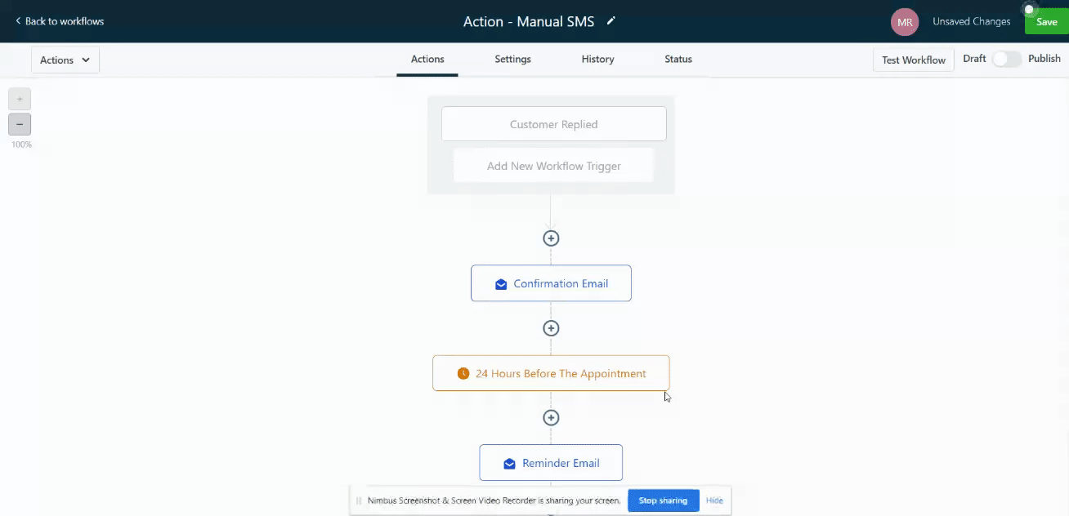Click Hide link in sharing bar

click(x=714, y=500)
